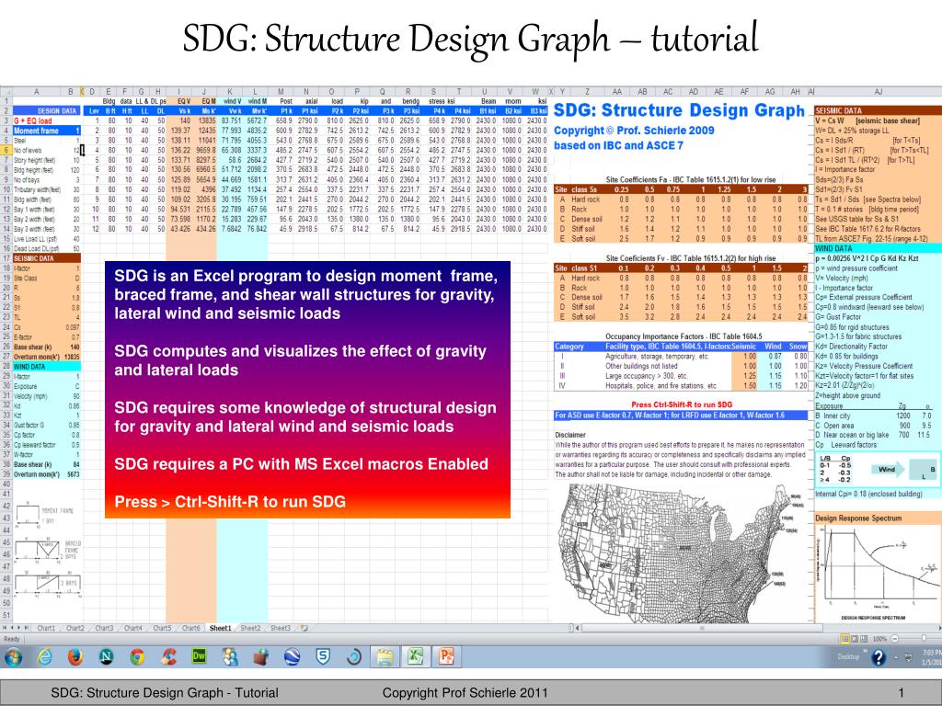Click the braced frame diagram thumbnail

tap(48, 552)
